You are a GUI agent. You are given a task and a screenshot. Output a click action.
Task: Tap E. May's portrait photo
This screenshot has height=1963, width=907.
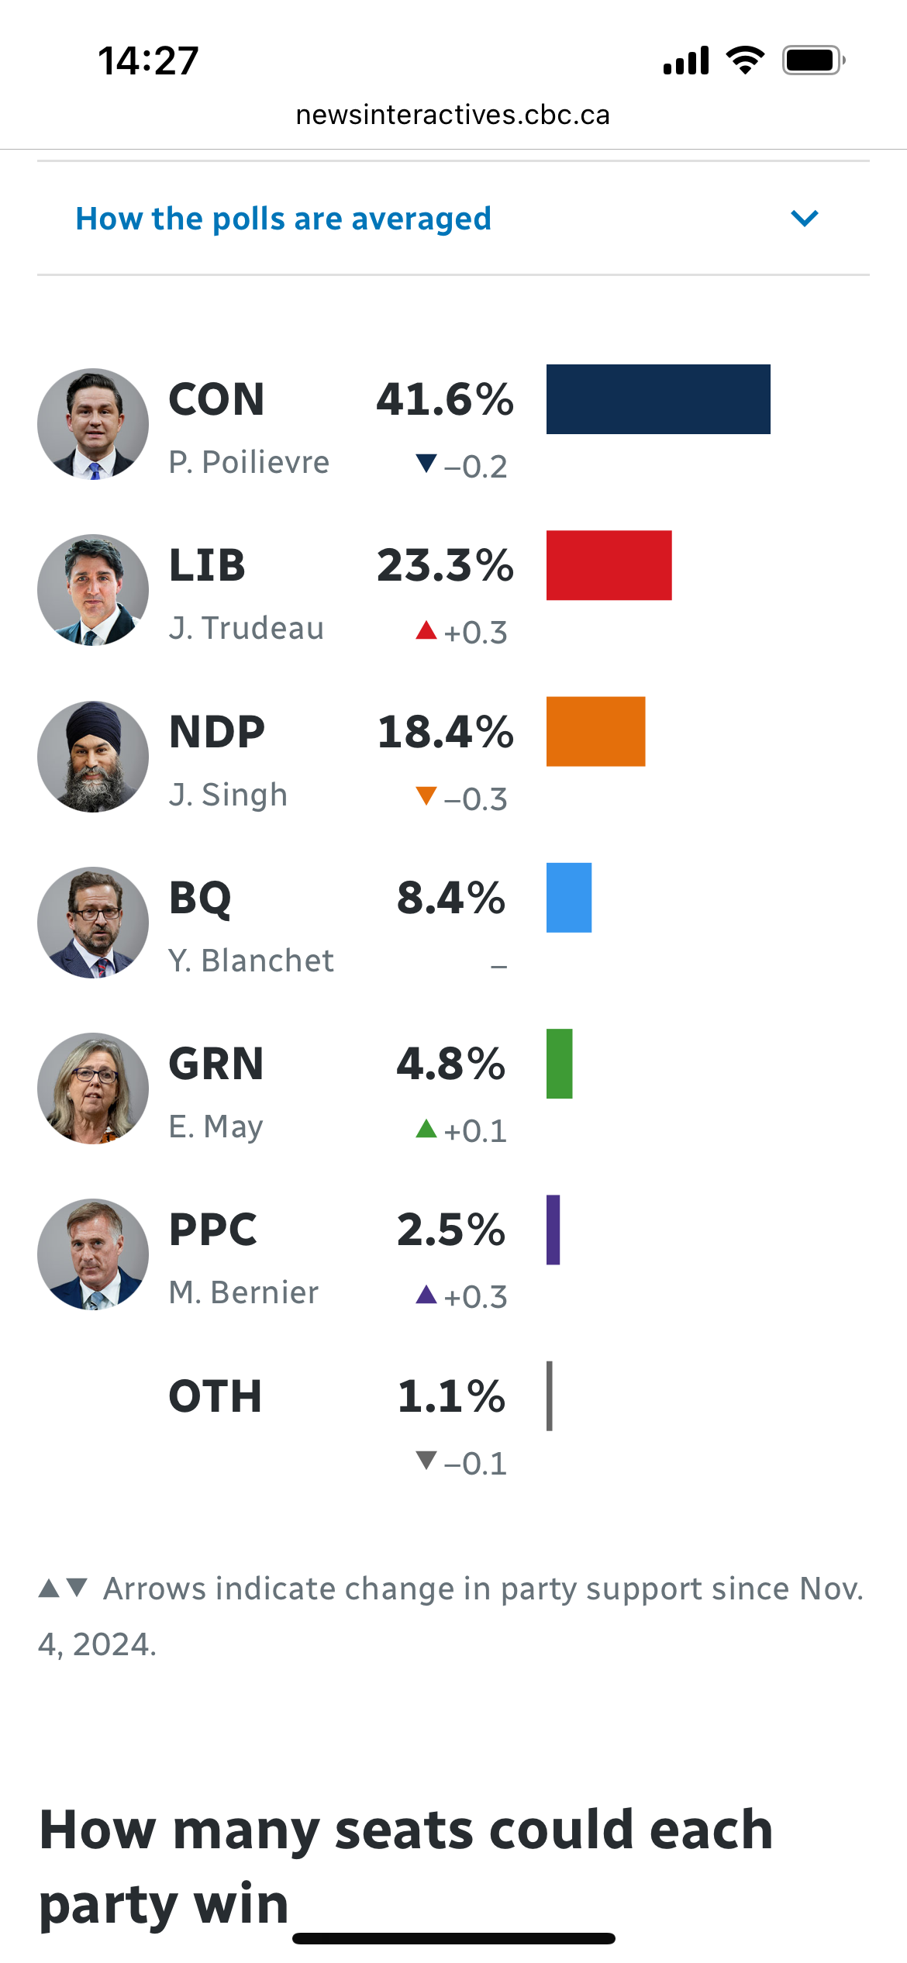pos(93,1088)
